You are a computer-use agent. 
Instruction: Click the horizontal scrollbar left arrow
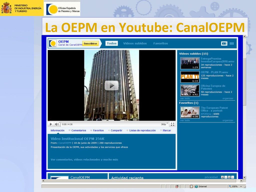click(43, 181)
